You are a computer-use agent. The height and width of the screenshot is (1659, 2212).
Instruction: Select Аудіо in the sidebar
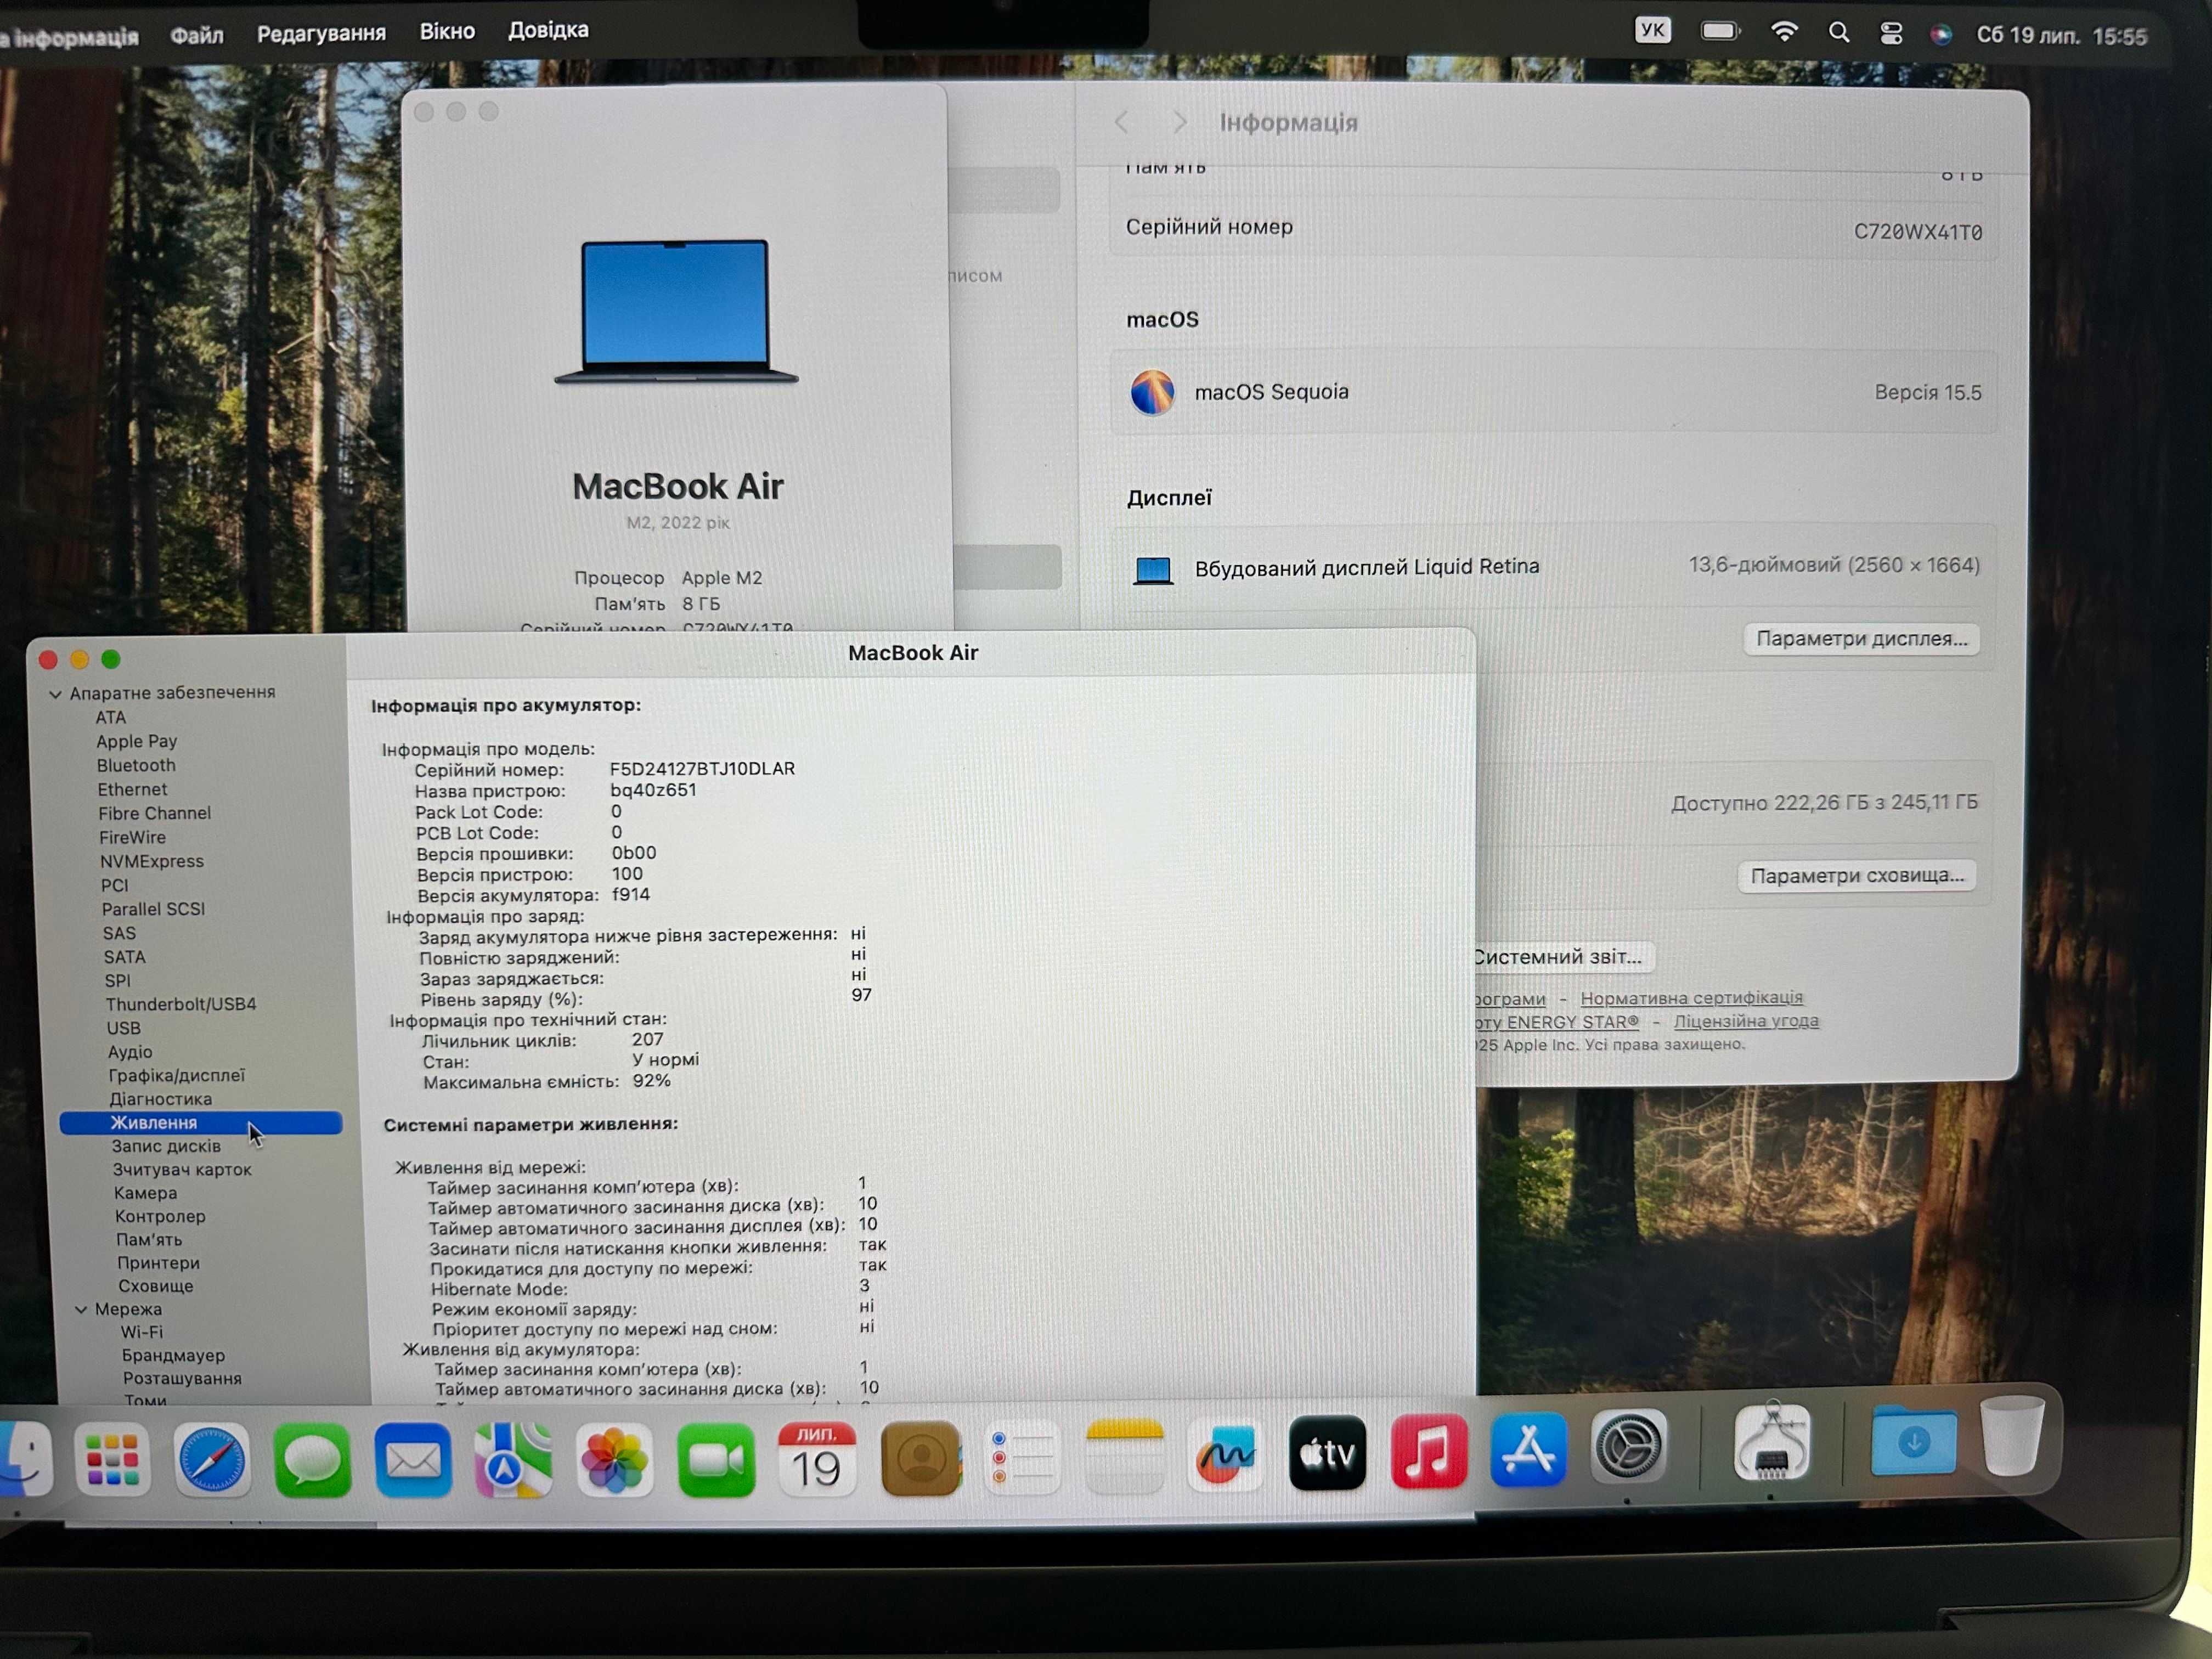[130, 1052]
